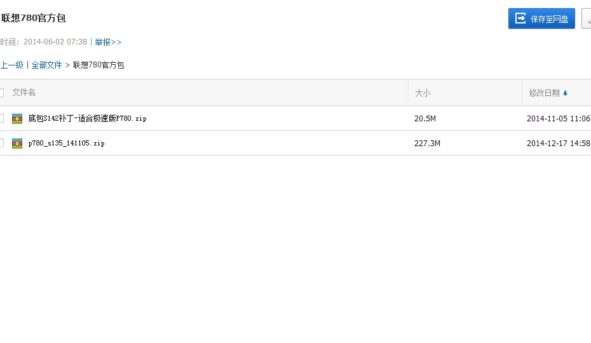The image size is (591, 343).
Task: Go up via the 上一级 link
Action: (x=11, y=65)
